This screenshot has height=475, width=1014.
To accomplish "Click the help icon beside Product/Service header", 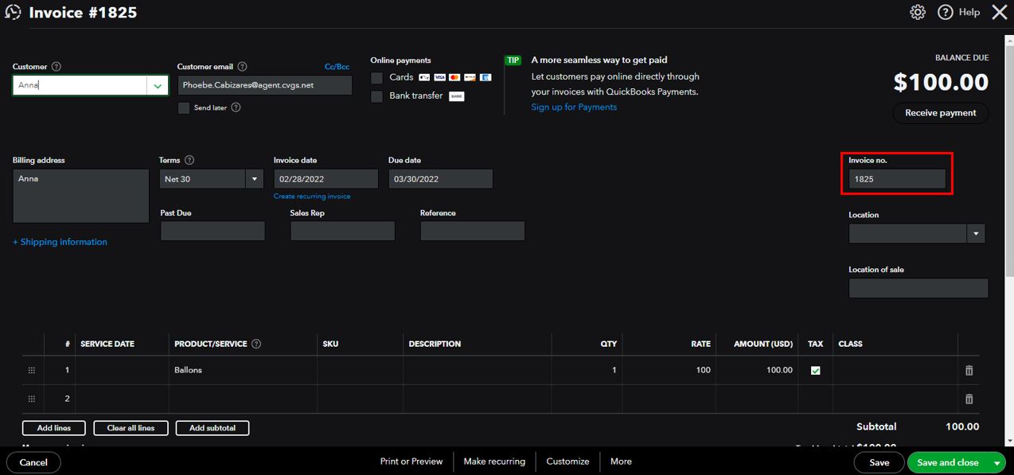I will coord(256,345).
